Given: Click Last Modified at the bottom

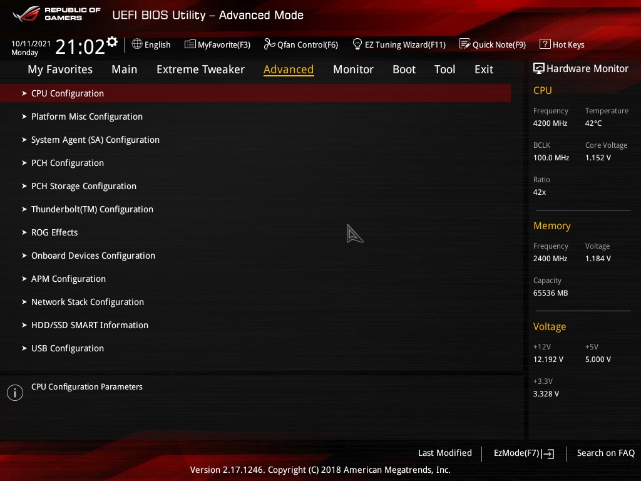Looking at the screenshot, I should pyautogui.click(x=445, y=453).
